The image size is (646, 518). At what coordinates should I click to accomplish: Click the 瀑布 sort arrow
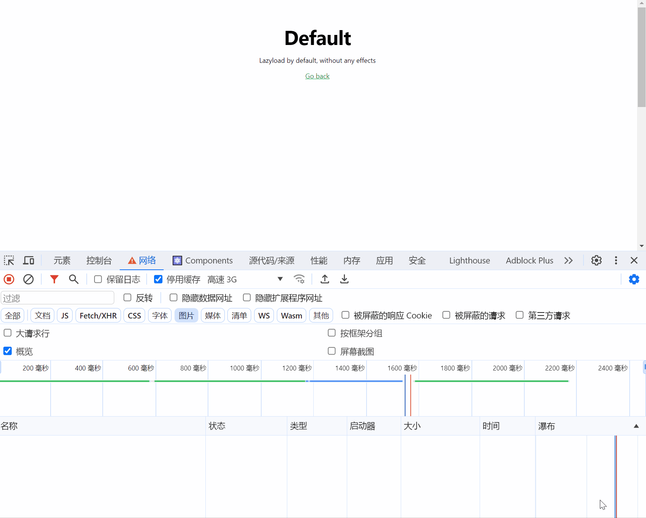(x=636, y=426)
